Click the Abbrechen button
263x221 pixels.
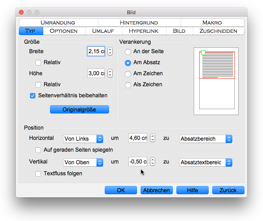(x=156, y=190)
